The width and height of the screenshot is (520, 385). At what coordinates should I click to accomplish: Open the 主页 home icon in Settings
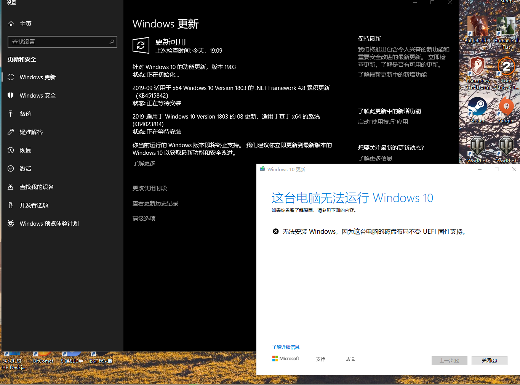[x=11, y=24]
